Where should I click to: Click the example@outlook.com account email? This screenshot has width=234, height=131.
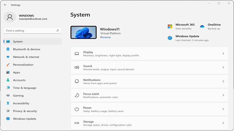point(33,19)
